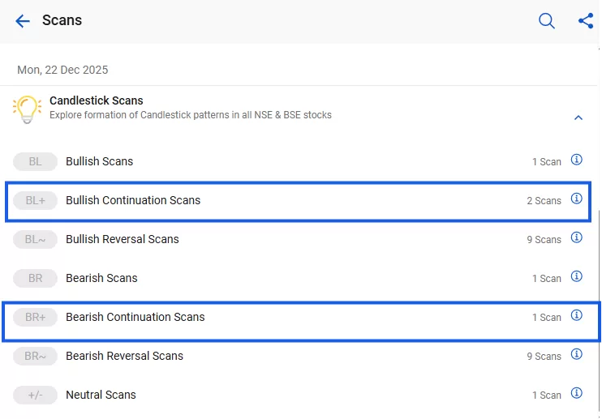Select Bullish Continuation Scans entry
602x419 pixels.
pyautogui.click(x=133, y=200)
